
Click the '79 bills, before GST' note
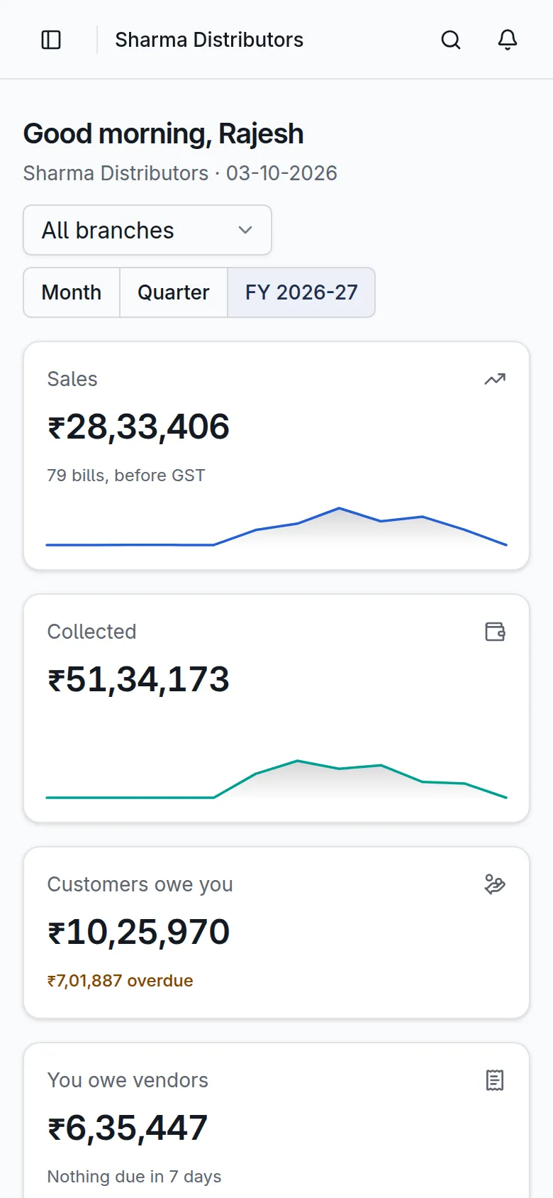[126, 476]
